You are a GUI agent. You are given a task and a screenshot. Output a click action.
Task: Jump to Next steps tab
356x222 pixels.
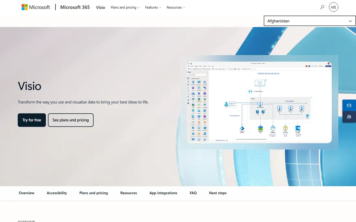(218, 193)
